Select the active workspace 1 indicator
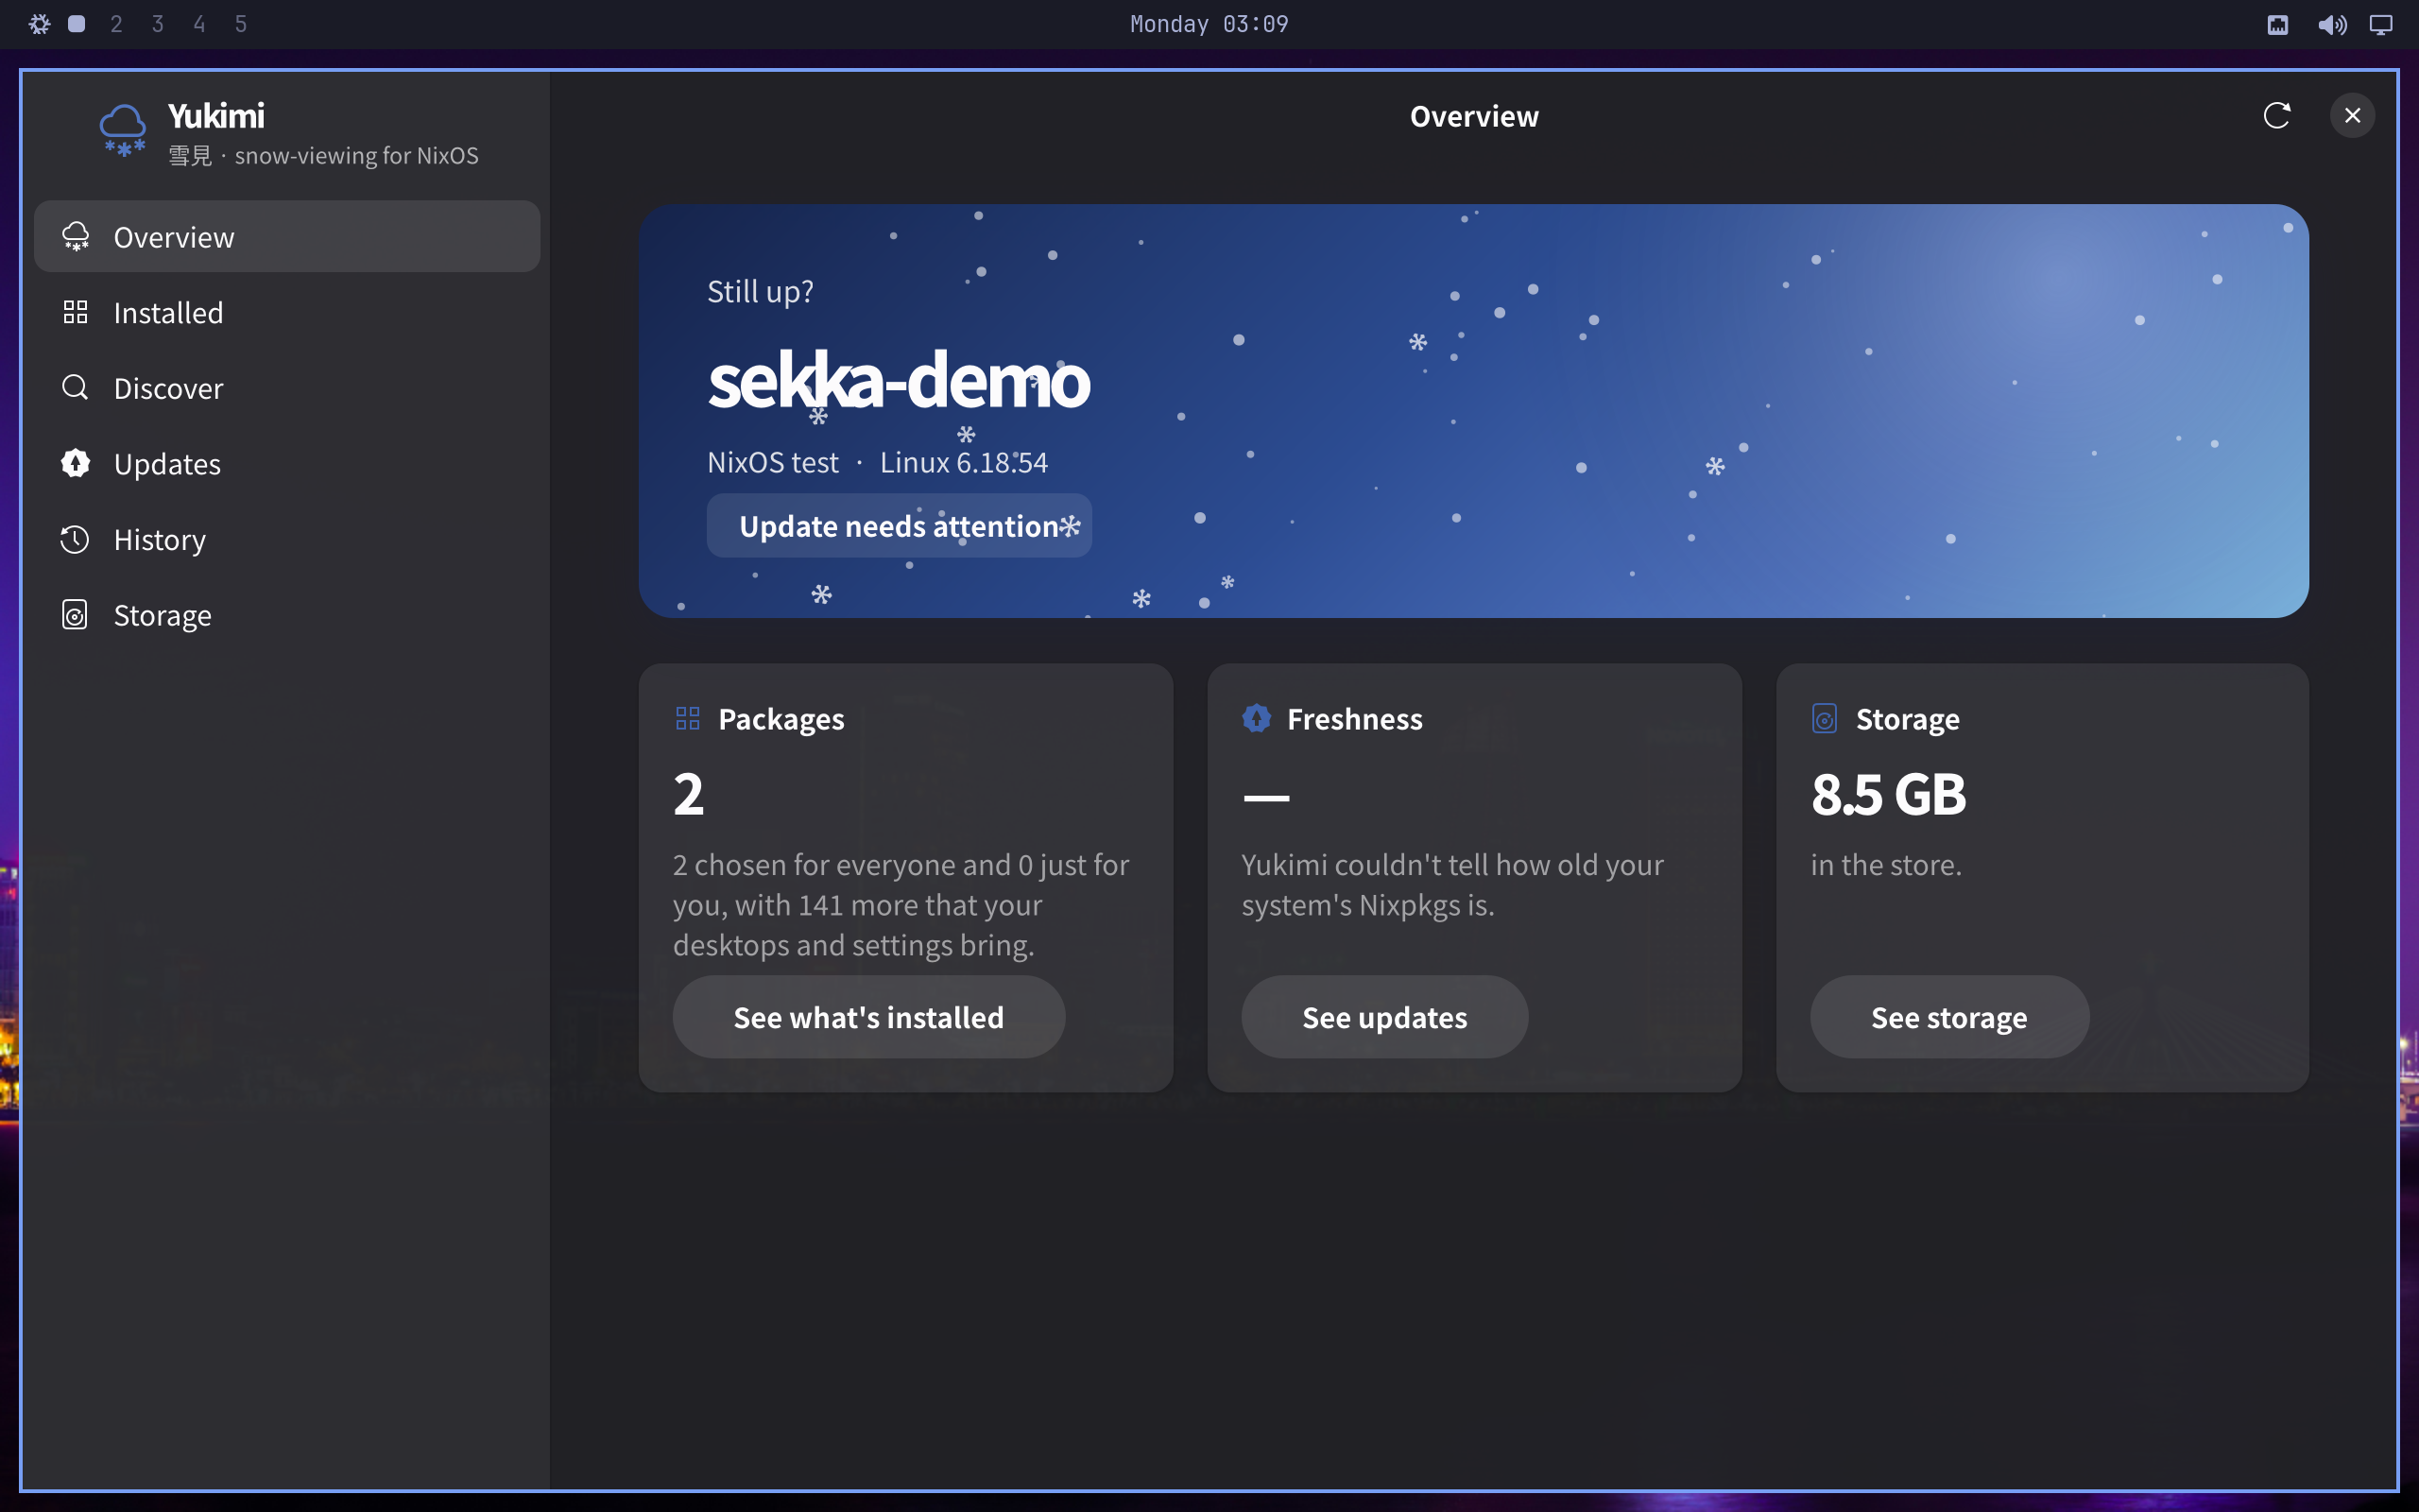This screenshot has width=2419, height=1512. (x=77, y=24)
